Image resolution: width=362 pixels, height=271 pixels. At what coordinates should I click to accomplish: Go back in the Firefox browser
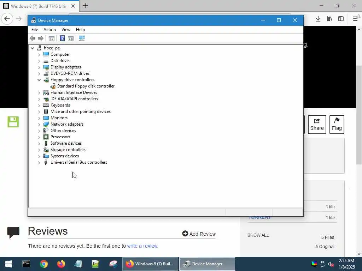point(7,19)
